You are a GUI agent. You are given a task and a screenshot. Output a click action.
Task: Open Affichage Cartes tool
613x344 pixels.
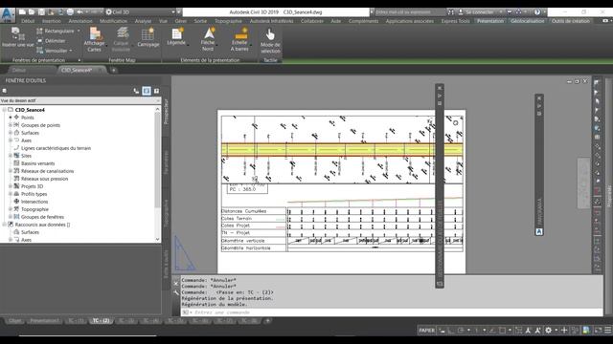click(94, 39)
